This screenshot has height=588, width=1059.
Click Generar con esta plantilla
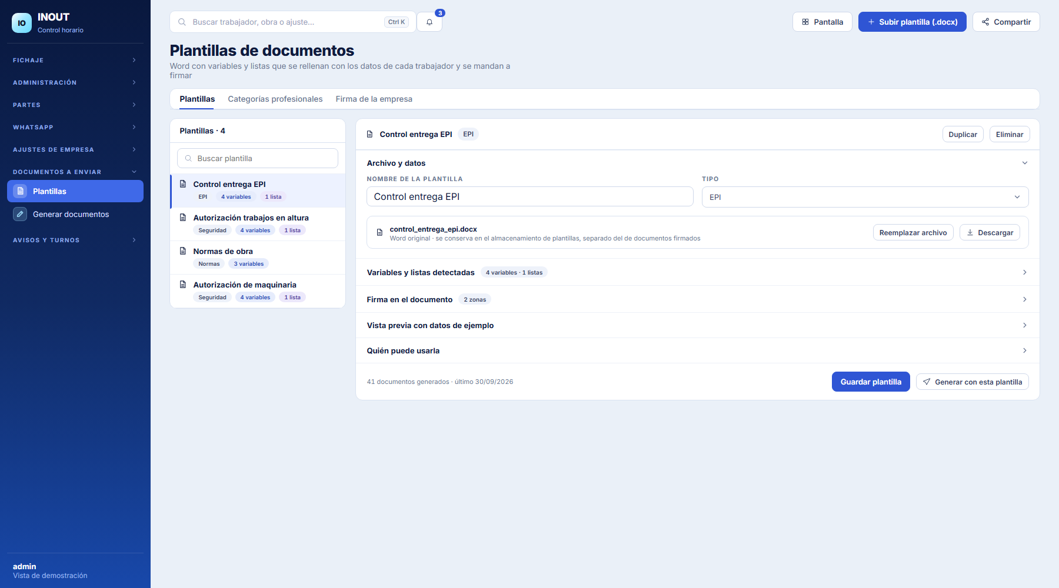972,382
